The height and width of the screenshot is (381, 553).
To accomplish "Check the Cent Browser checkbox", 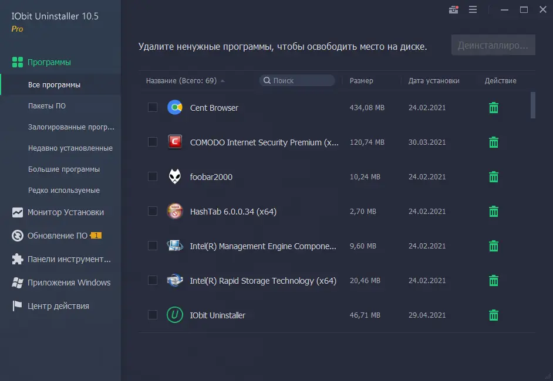I will pos(153,108).
